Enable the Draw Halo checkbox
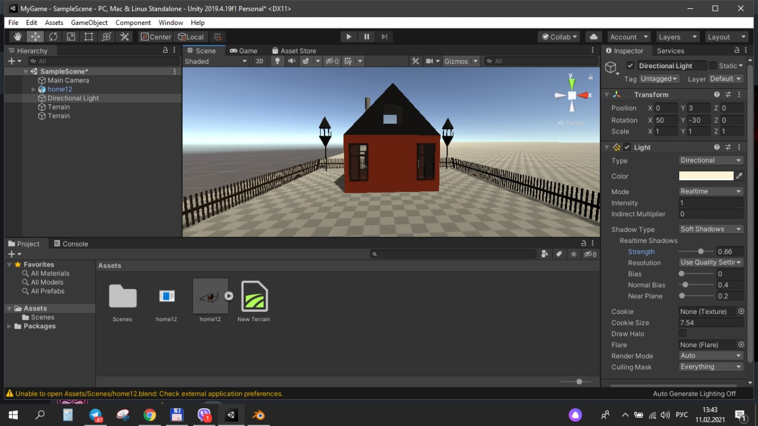 [x=683, y=334]
